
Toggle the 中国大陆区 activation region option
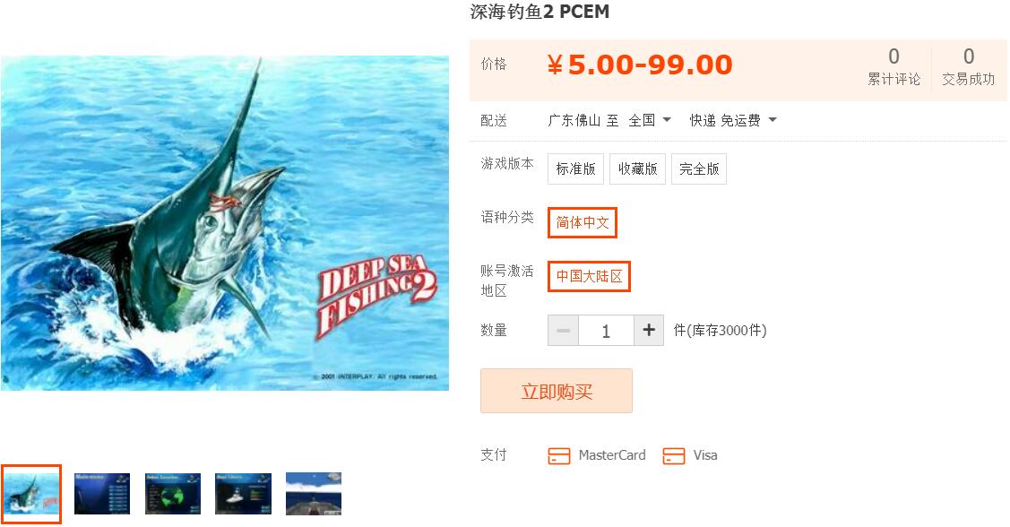coord(589,276)
